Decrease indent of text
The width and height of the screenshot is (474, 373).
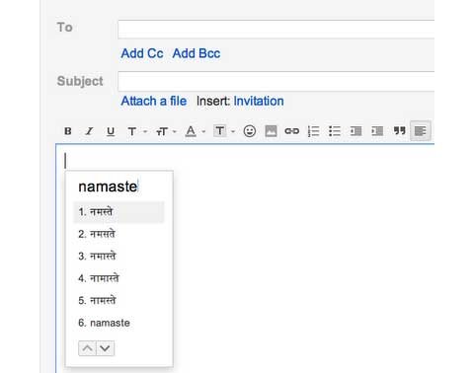tap(355, 131)
